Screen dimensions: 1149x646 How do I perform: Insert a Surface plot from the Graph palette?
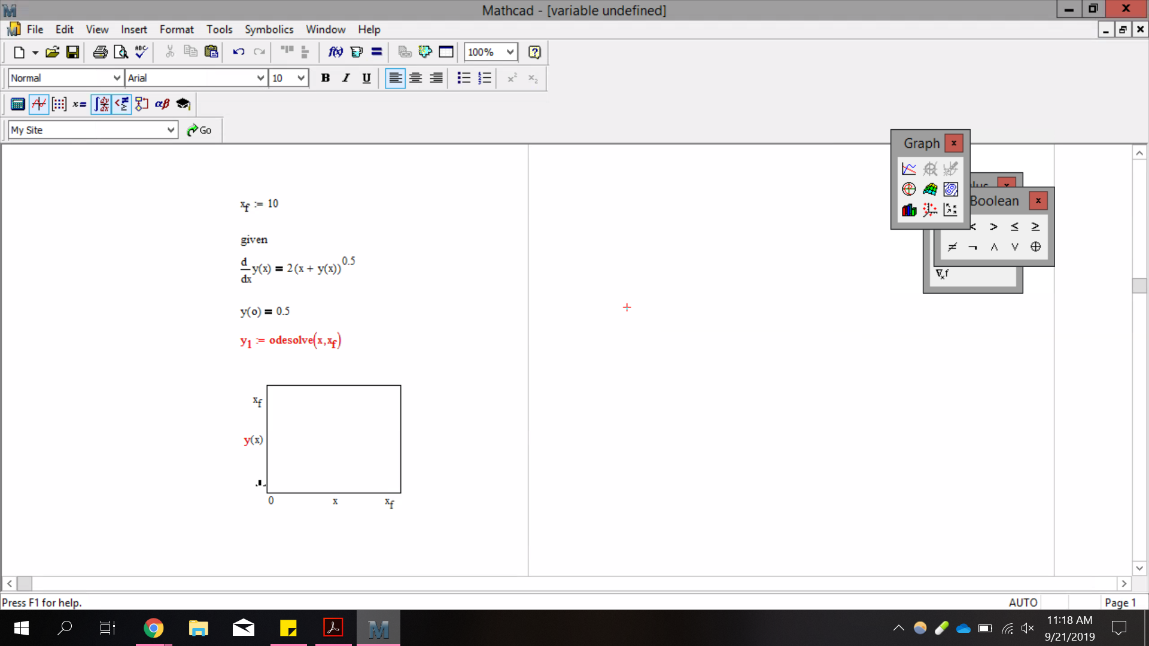click(929, 189)
